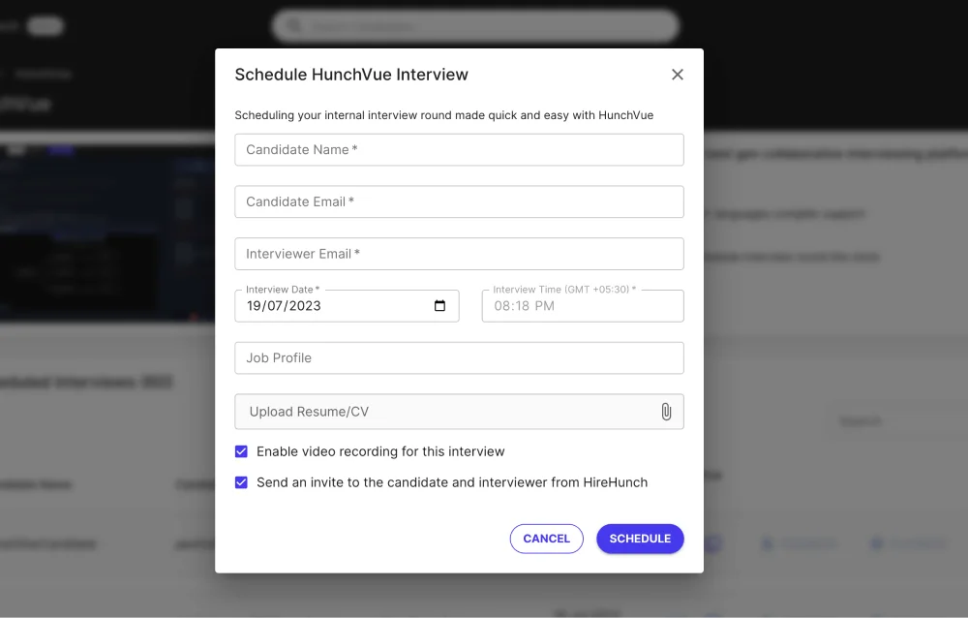Open the Interview Time field

[582, 306]
